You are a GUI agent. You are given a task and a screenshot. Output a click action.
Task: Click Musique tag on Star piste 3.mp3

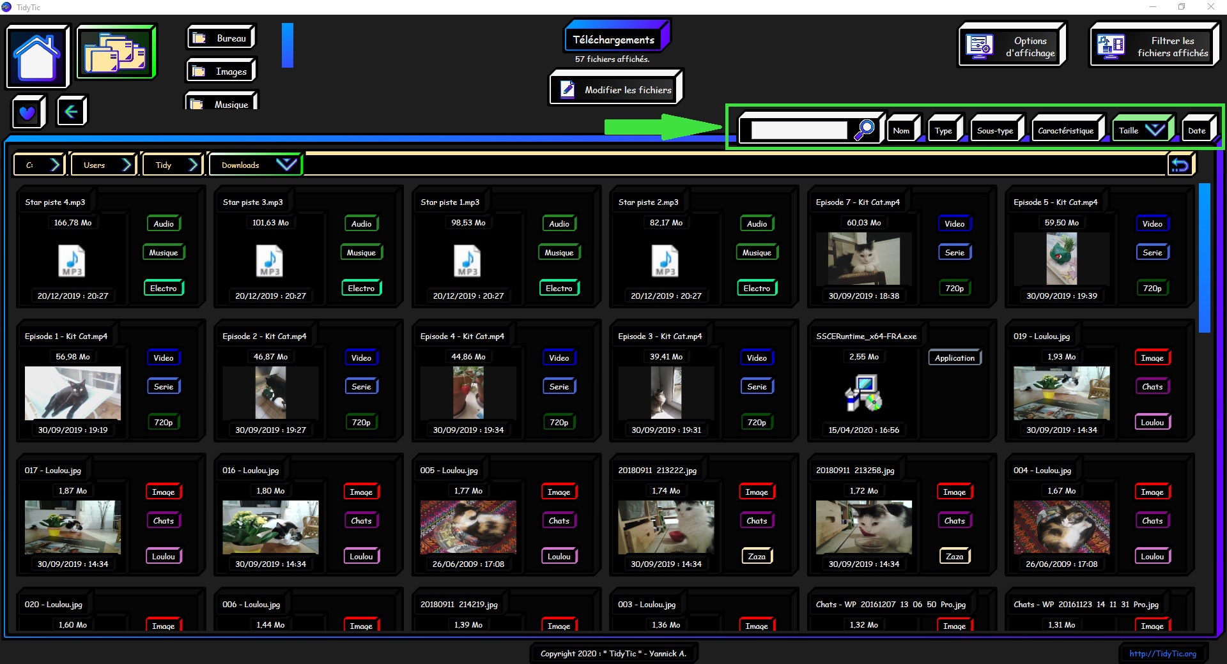tap(361, 252)
